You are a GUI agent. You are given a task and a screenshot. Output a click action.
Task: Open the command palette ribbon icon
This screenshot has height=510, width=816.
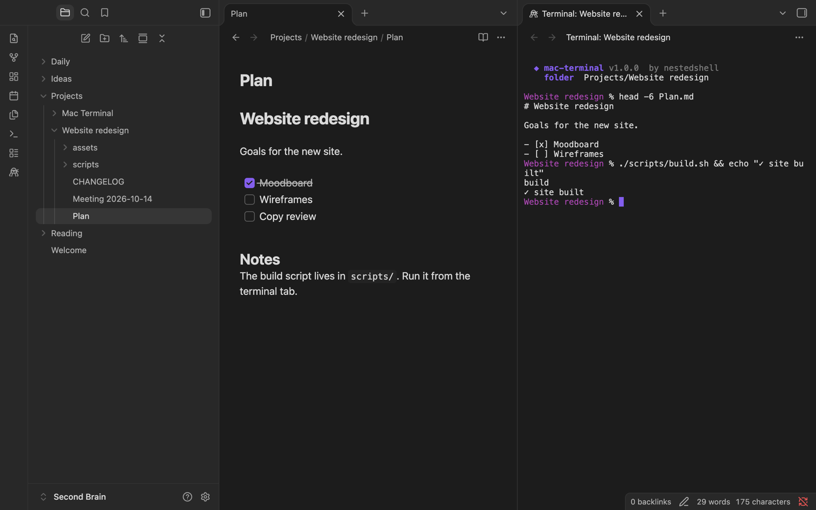14,134
